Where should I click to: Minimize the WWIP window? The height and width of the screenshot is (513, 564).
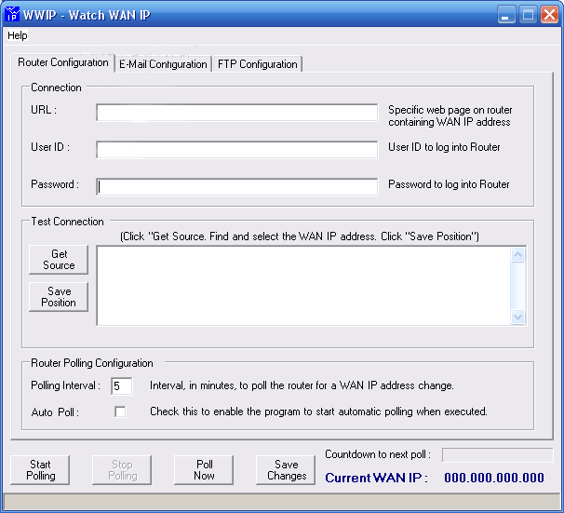506,15
